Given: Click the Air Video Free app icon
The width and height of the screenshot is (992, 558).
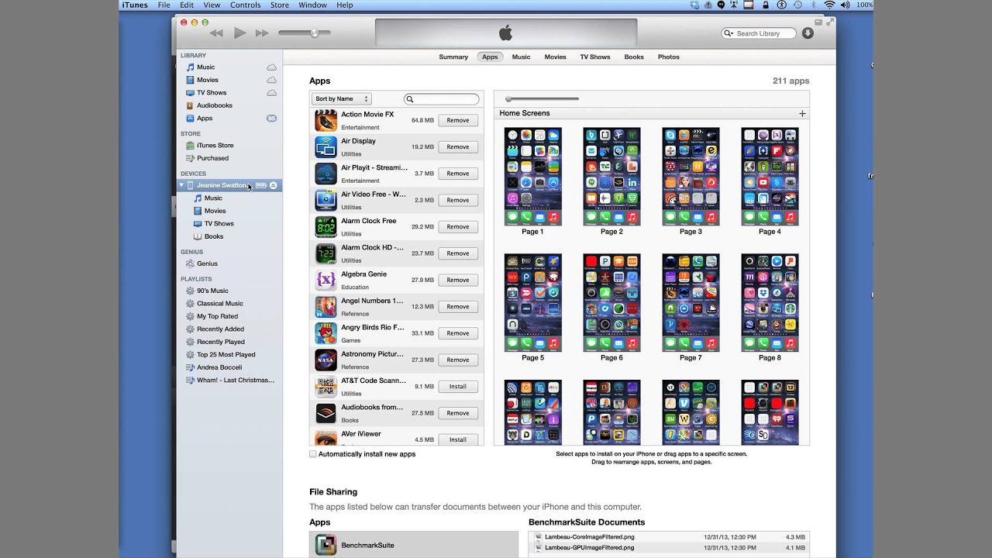Looking at the screenshot, I should click(x=325, y=200).
